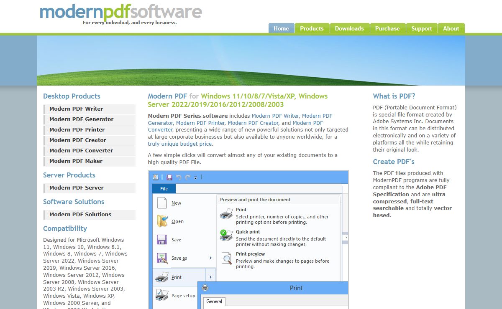
Task: Click the 'Print' title of the Print dialog
Action: 296,288
